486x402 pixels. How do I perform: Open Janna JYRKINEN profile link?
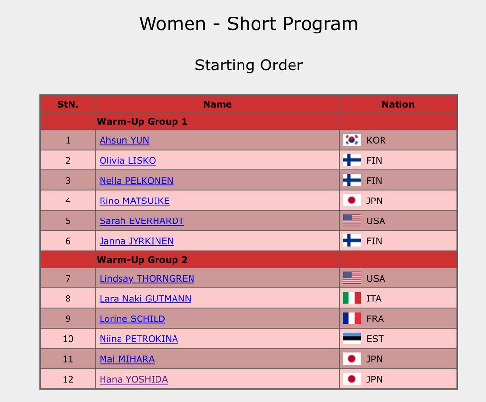(137, 241)
